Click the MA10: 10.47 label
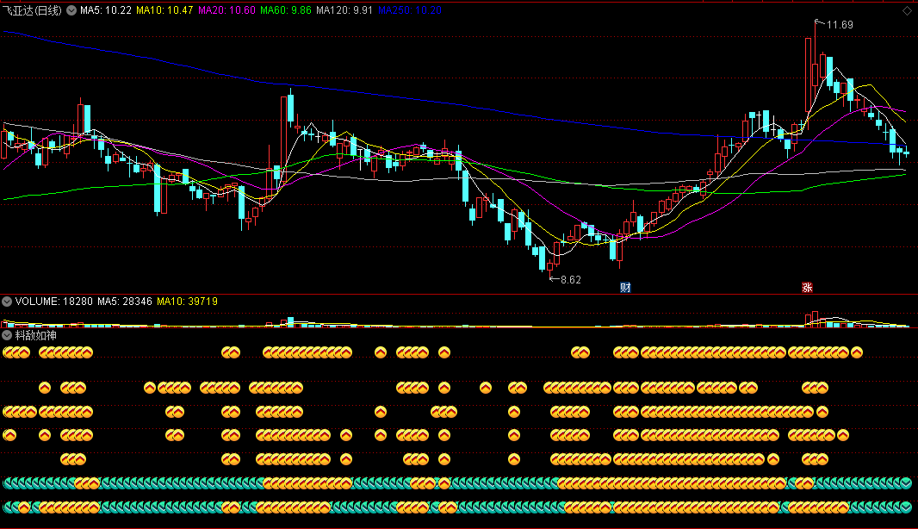This screenshot has width=918, height=529. pos(164,10)
